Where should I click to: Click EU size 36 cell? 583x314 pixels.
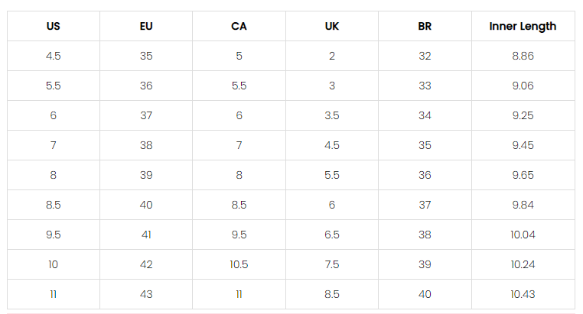point(146,86)
